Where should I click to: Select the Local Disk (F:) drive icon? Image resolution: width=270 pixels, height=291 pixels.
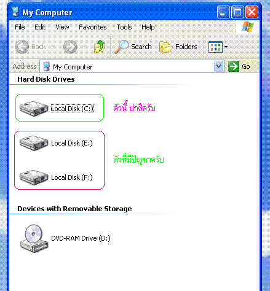34,177
